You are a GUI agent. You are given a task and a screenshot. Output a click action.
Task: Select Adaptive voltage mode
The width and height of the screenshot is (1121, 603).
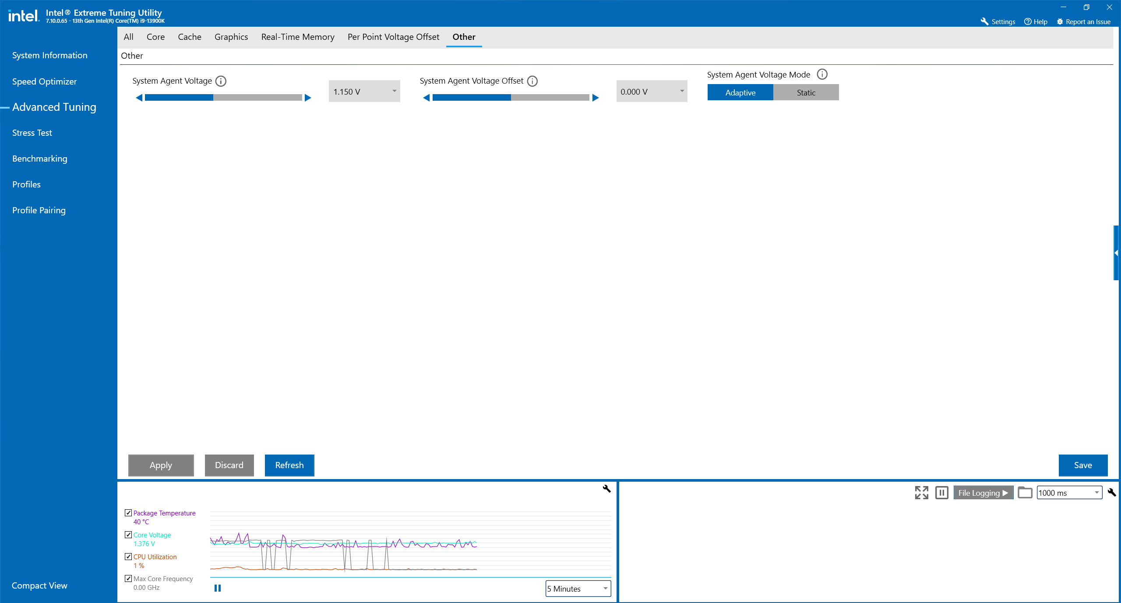point(740,92)
